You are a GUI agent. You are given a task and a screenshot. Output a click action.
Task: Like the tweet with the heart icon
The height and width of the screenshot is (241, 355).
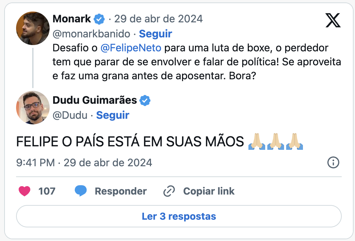(x=24, y=191)
